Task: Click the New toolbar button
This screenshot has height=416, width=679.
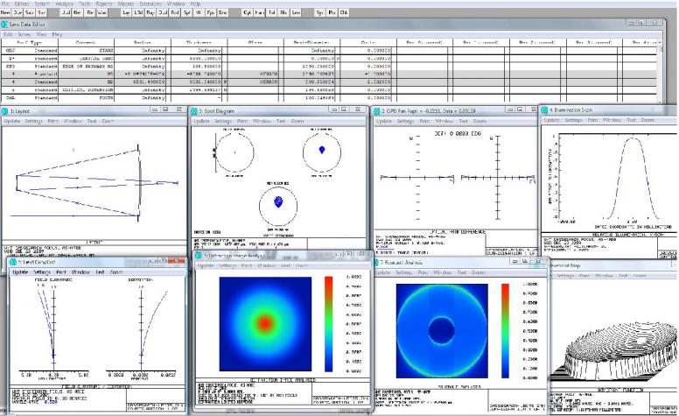Action: [5, 12]
